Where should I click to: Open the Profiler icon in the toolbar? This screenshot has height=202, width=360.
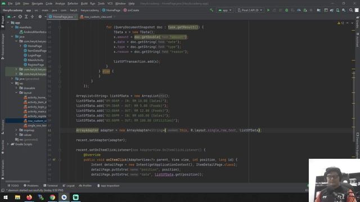tap(299, 10)
